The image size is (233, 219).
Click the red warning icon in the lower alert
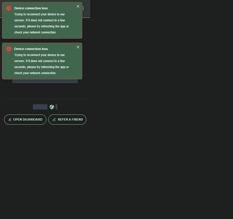[9, 49]
